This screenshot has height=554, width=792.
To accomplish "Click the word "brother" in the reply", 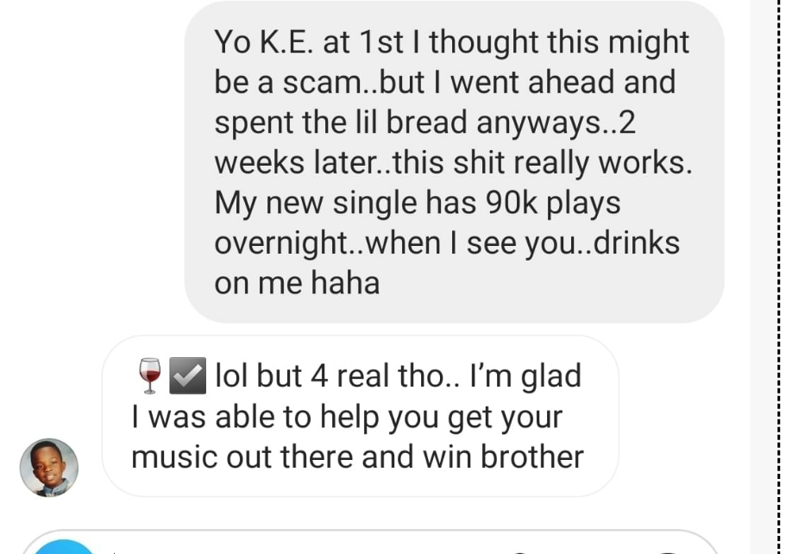I will pos(531,456).
